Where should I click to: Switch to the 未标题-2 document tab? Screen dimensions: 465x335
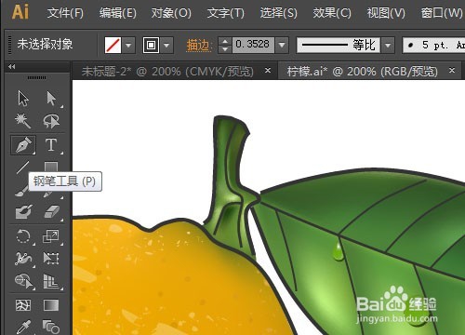tap(167, 72)
